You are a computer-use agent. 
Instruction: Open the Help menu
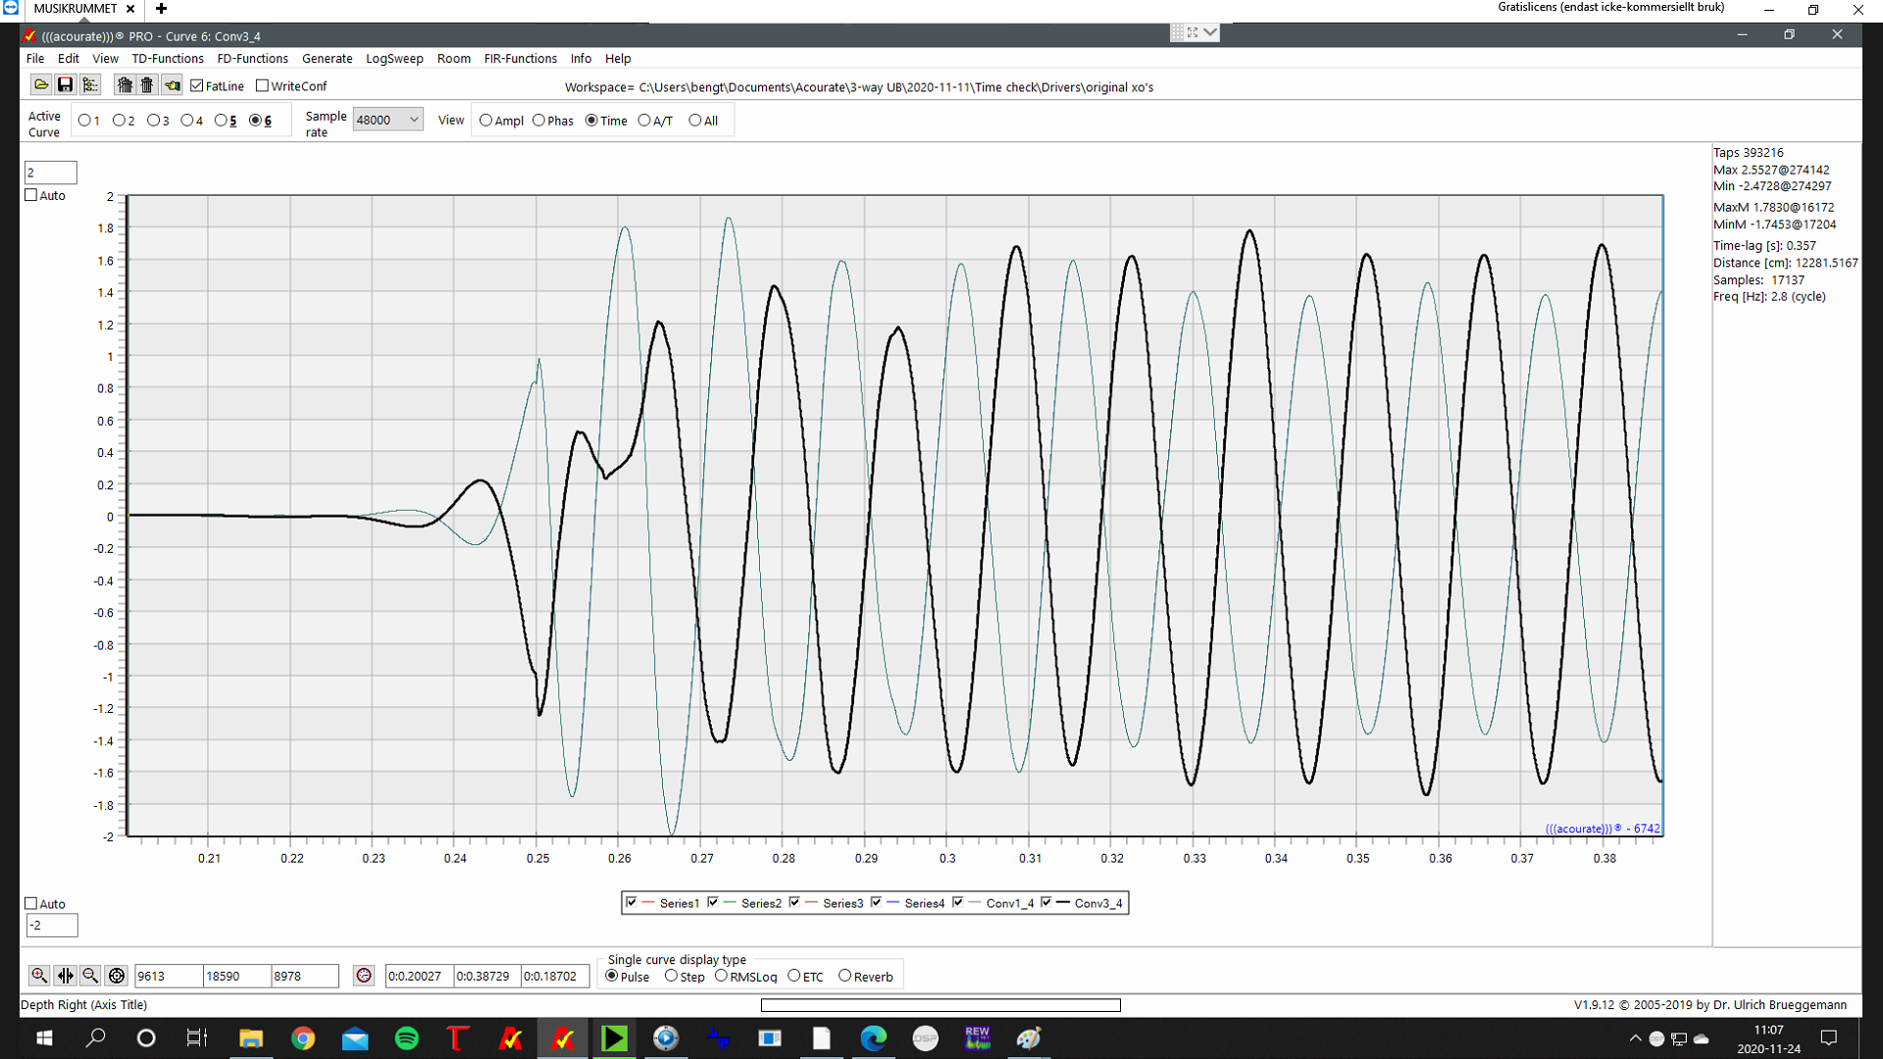pos(618,59)
